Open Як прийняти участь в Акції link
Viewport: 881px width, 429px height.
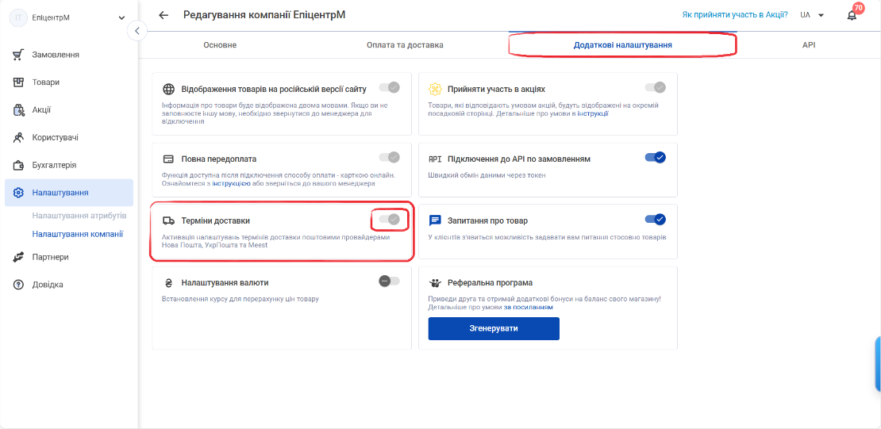point(734,15)
